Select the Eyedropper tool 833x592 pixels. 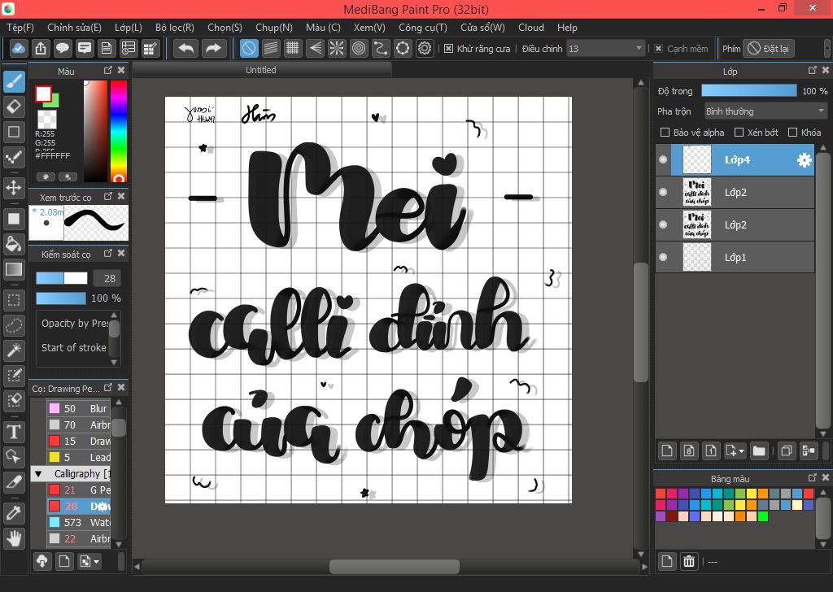[15, 513]
